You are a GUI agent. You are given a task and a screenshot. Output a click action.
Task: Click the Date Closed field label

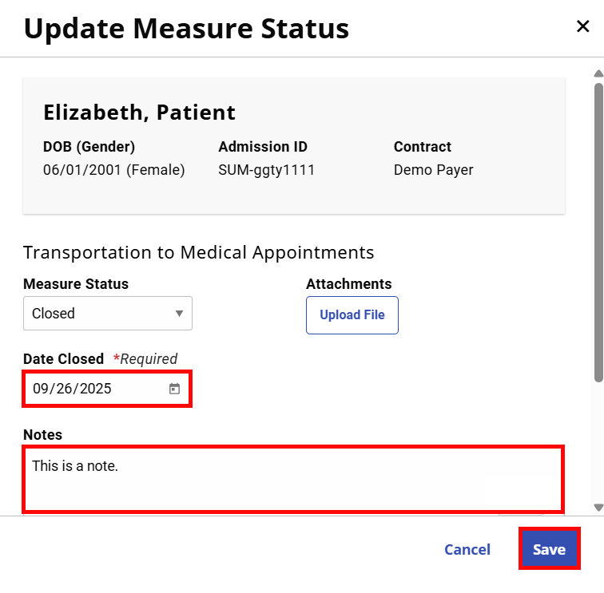point(63,359)
